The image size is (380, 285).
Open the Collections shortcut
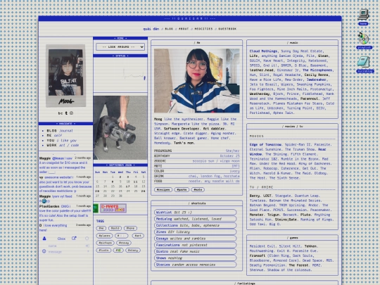click(196, 225)
